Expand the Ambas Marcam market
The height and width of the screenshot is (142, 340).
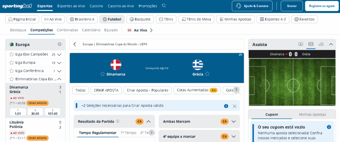click(233, 121)
